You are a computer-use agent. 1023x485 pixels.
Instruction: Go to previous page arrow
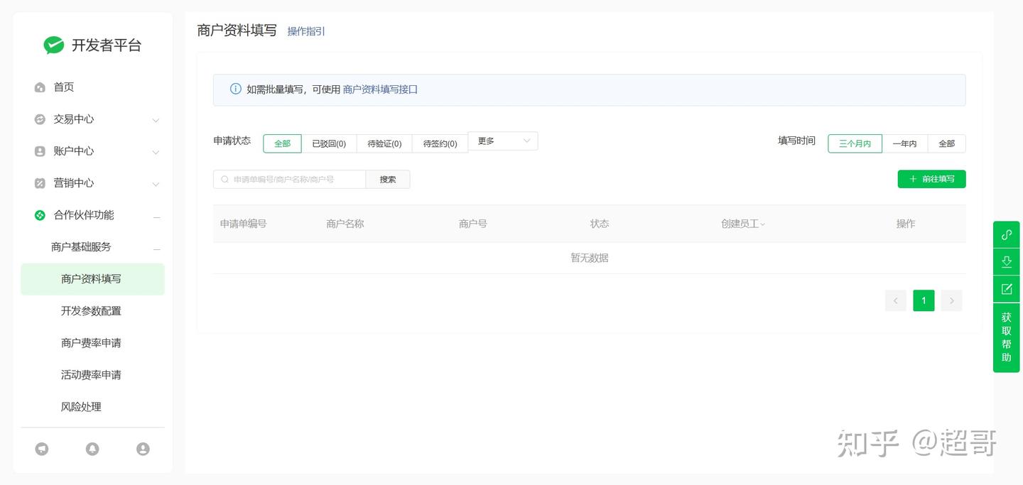896,300
